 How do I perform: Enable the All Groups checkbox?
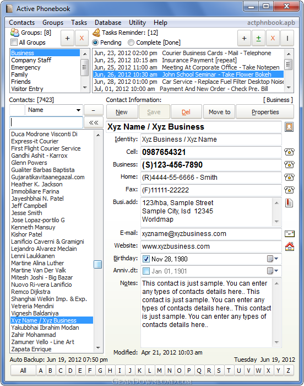(14, 42)
